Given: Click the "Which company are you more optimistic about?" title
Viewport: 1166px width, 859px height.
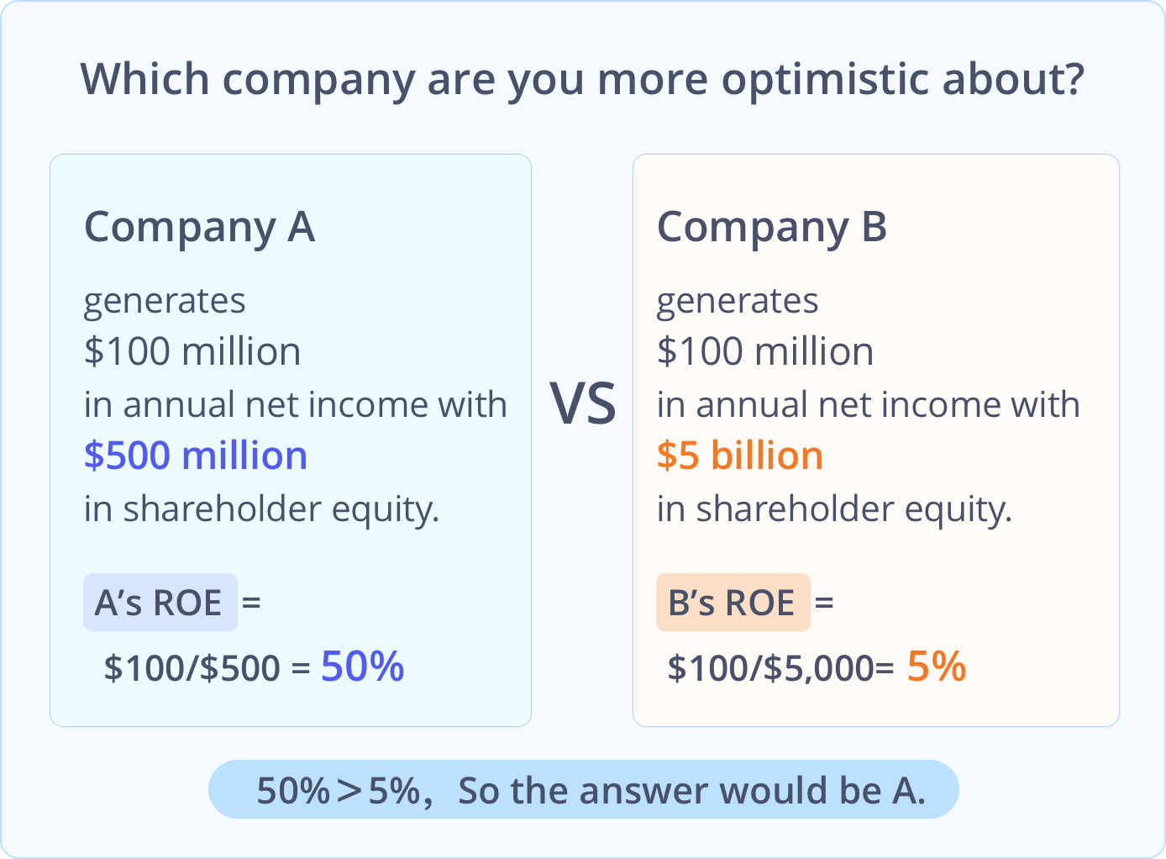Looking at the screenshot, I should click(582, 80).
